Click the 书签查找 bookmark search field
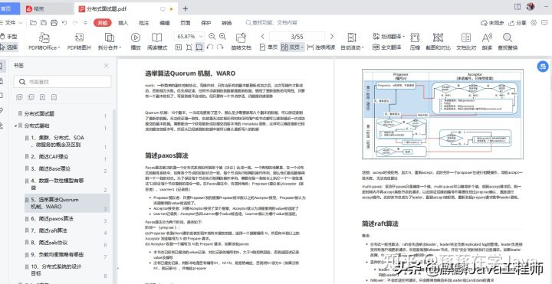 click(x=62, y=82)
